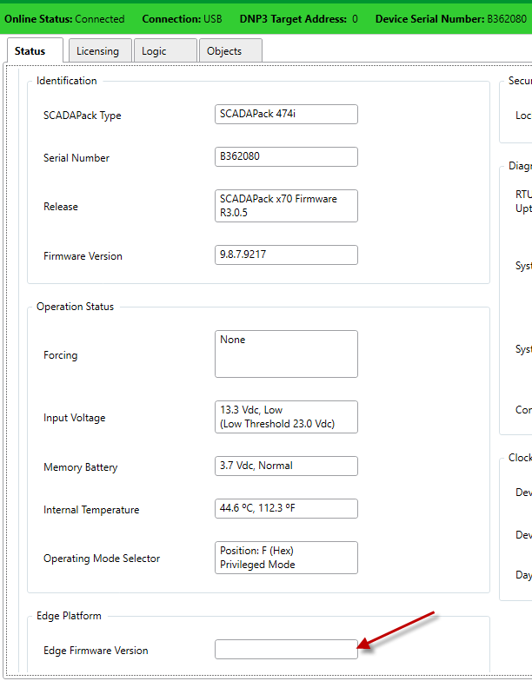Click the Forcing label

point(61,355)
